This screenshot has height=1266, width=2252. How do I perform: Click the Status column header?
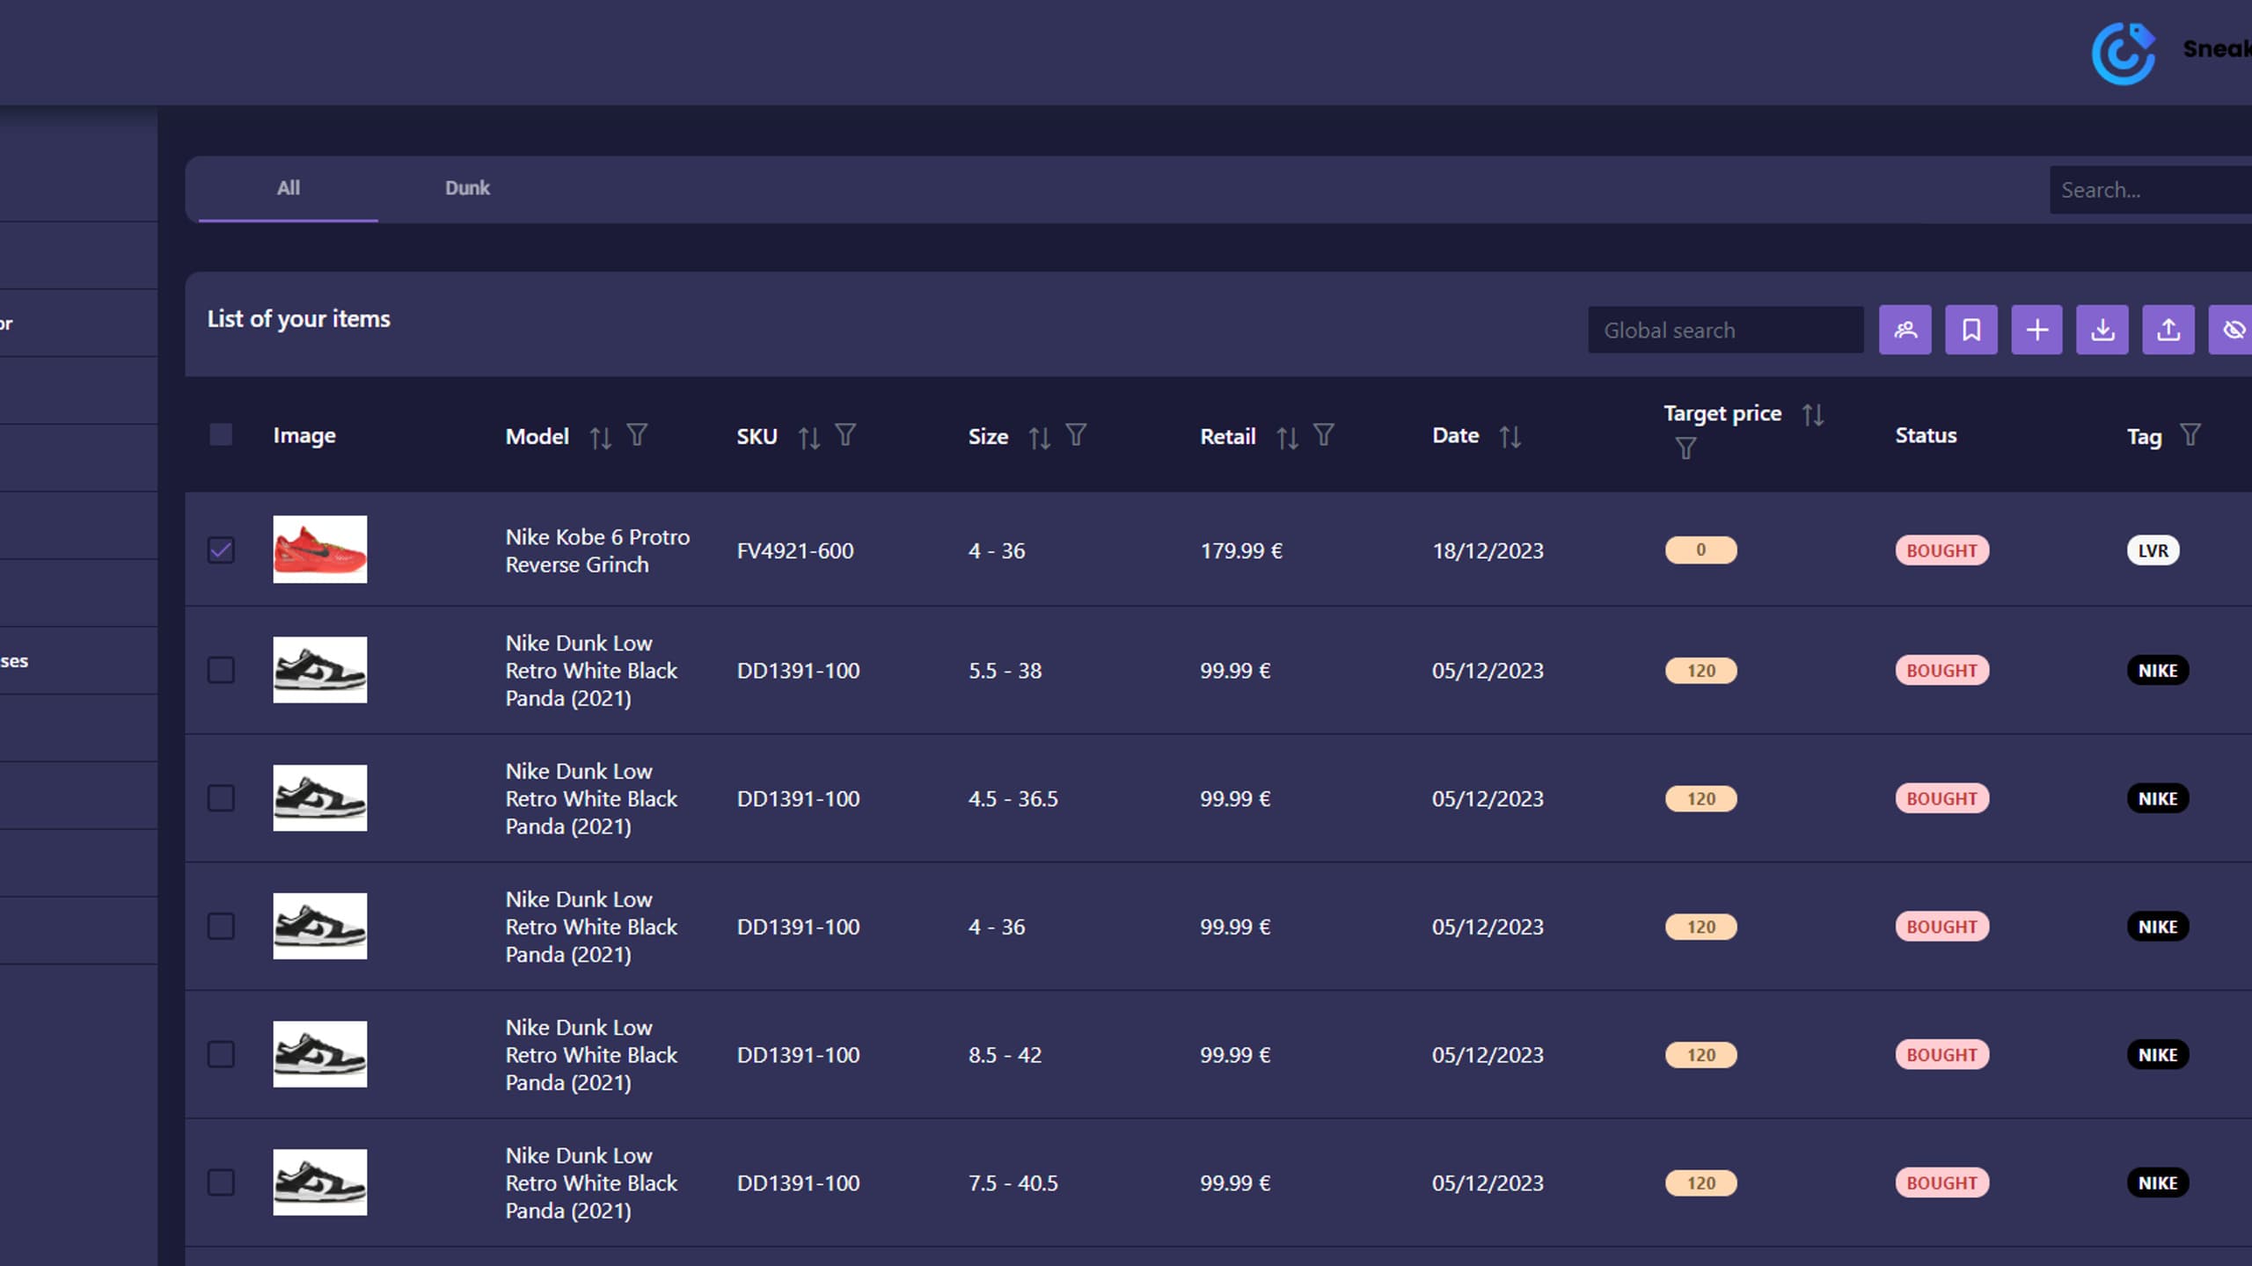1926,435
